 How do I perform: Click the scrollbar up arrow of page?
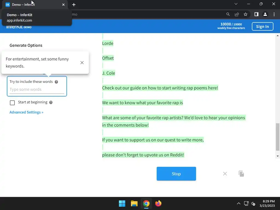[x=278, y=36]
